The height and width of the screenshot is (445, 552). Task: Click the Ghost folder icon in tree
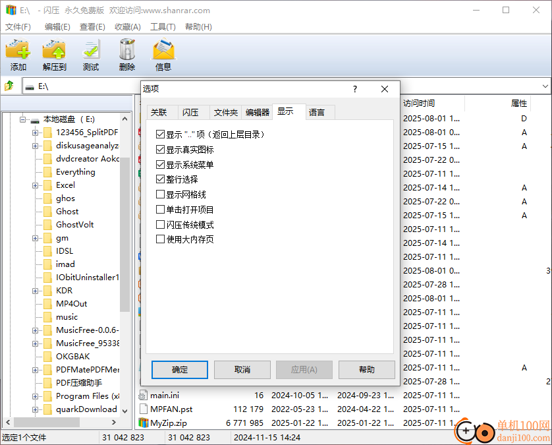pos(47,212)
